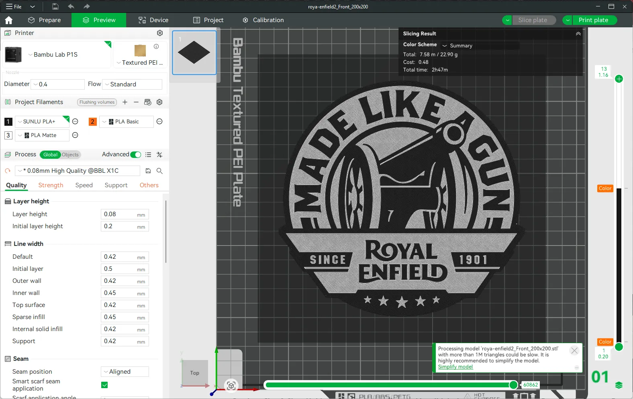This screenshot has height=399, width=633.
Task: Compare process presets icon
Action: (x=159, y=155)
